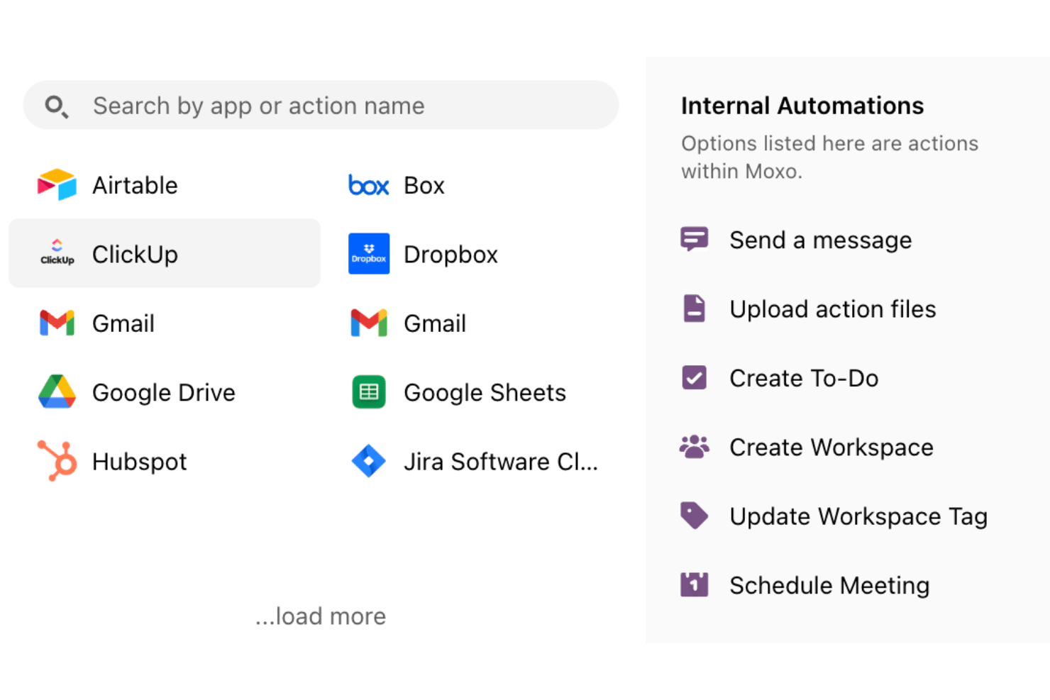
Task: Choose the ClickUp icon
Action: tap(57, 253)
